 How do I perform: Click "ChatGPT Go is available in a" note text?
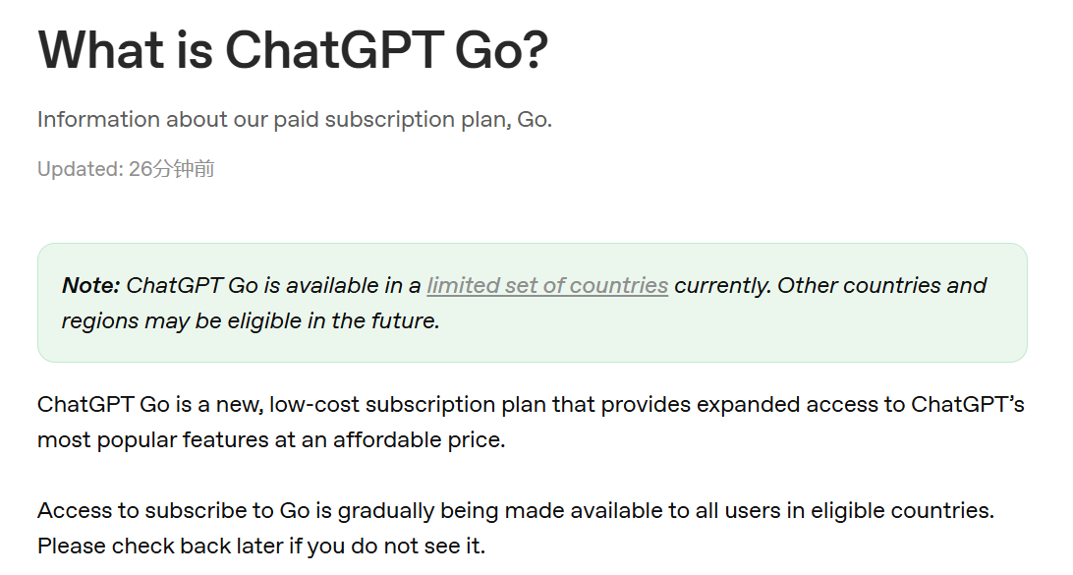(273, 286)
